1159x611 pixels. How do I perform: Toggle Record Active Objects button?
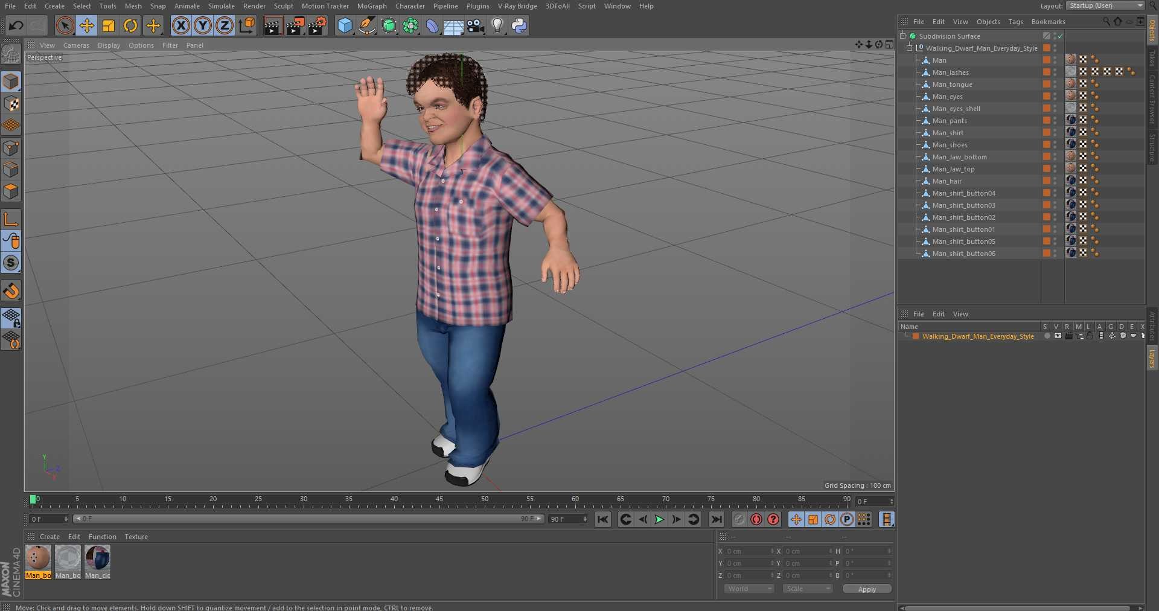point(739,519)
